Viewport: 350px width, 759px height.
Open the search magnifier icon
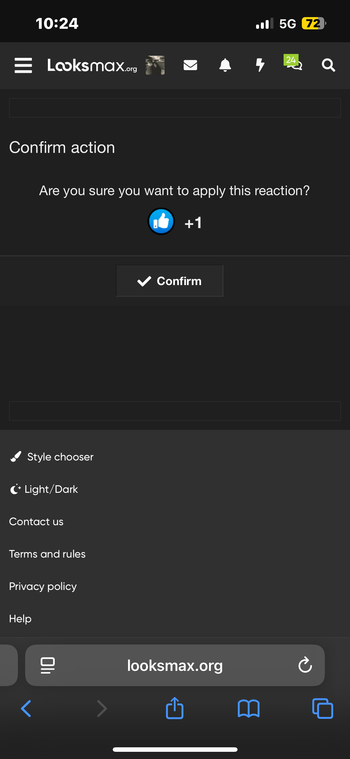328,65
